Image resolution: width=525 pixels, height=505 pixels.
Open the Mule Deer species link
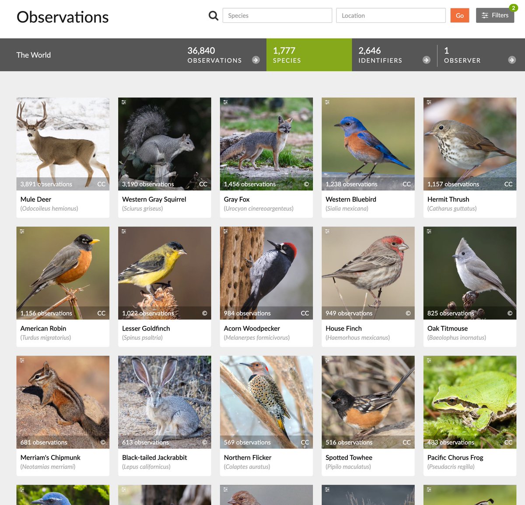point(36,199)
